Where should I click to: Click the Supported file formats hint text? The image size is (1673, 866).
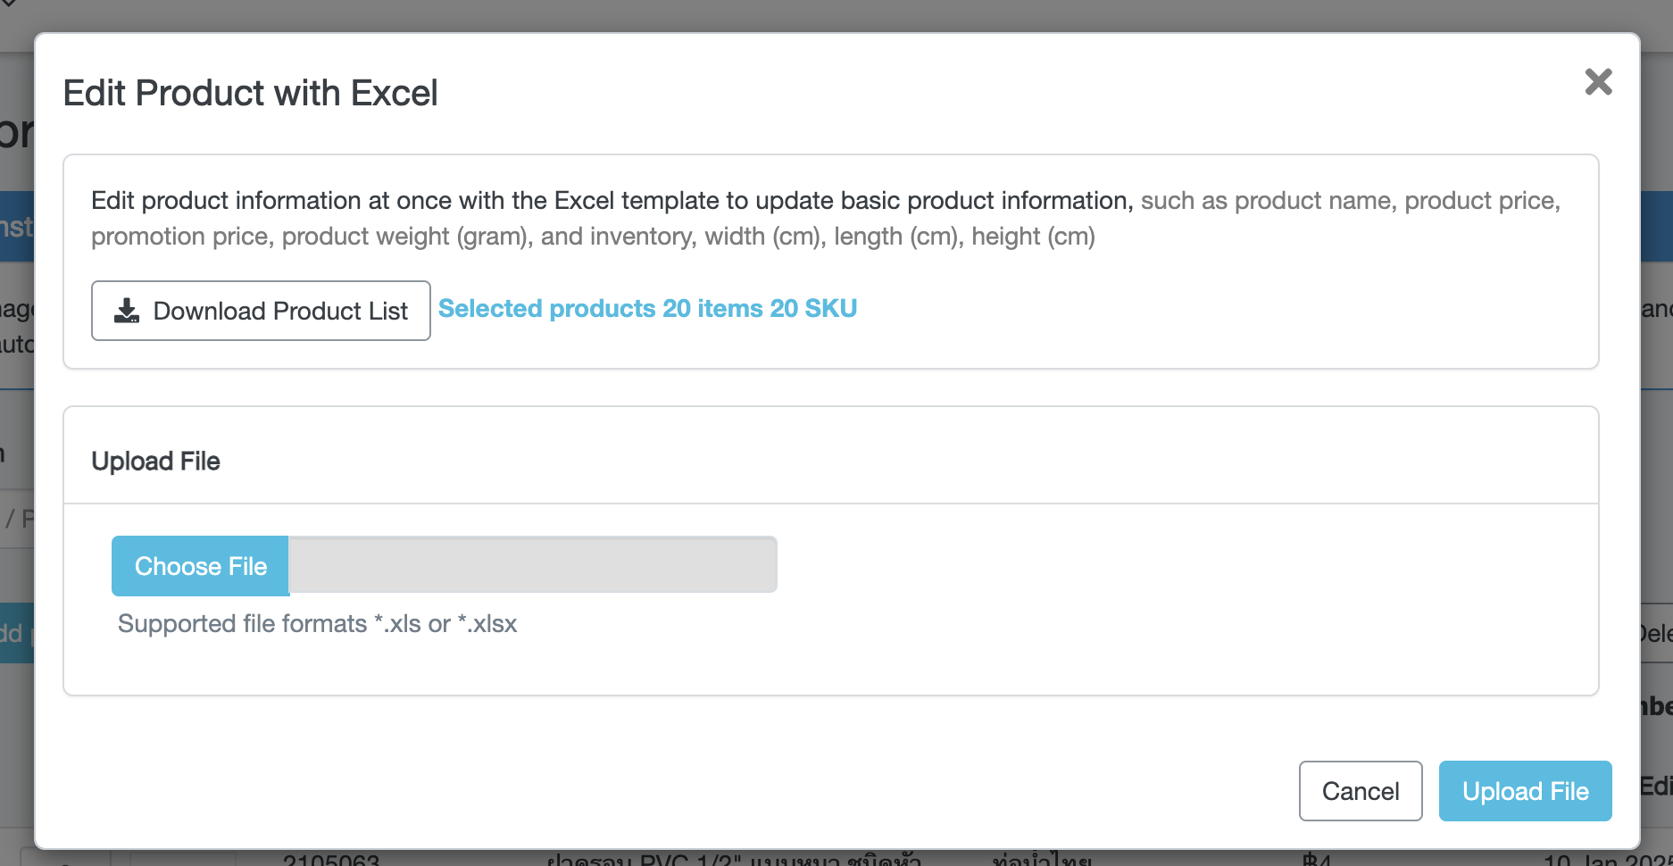pyautogui.click(x=317, y=623)
